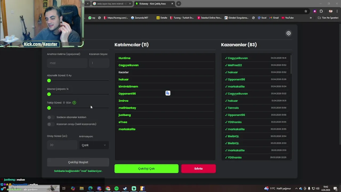Click the volume icon in system tray
341x192 pixels.
[318, 189]
